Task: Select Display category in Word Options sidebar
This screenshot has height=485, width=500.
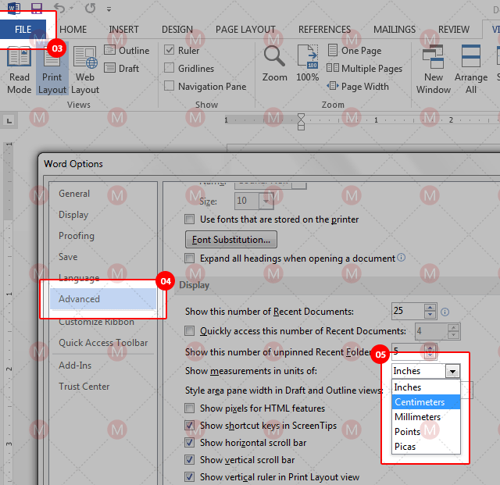Action: [103, 215]
